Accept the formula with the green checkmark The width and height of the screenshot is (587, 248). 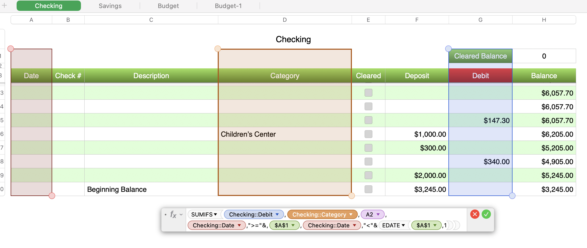tap(486, 214)
